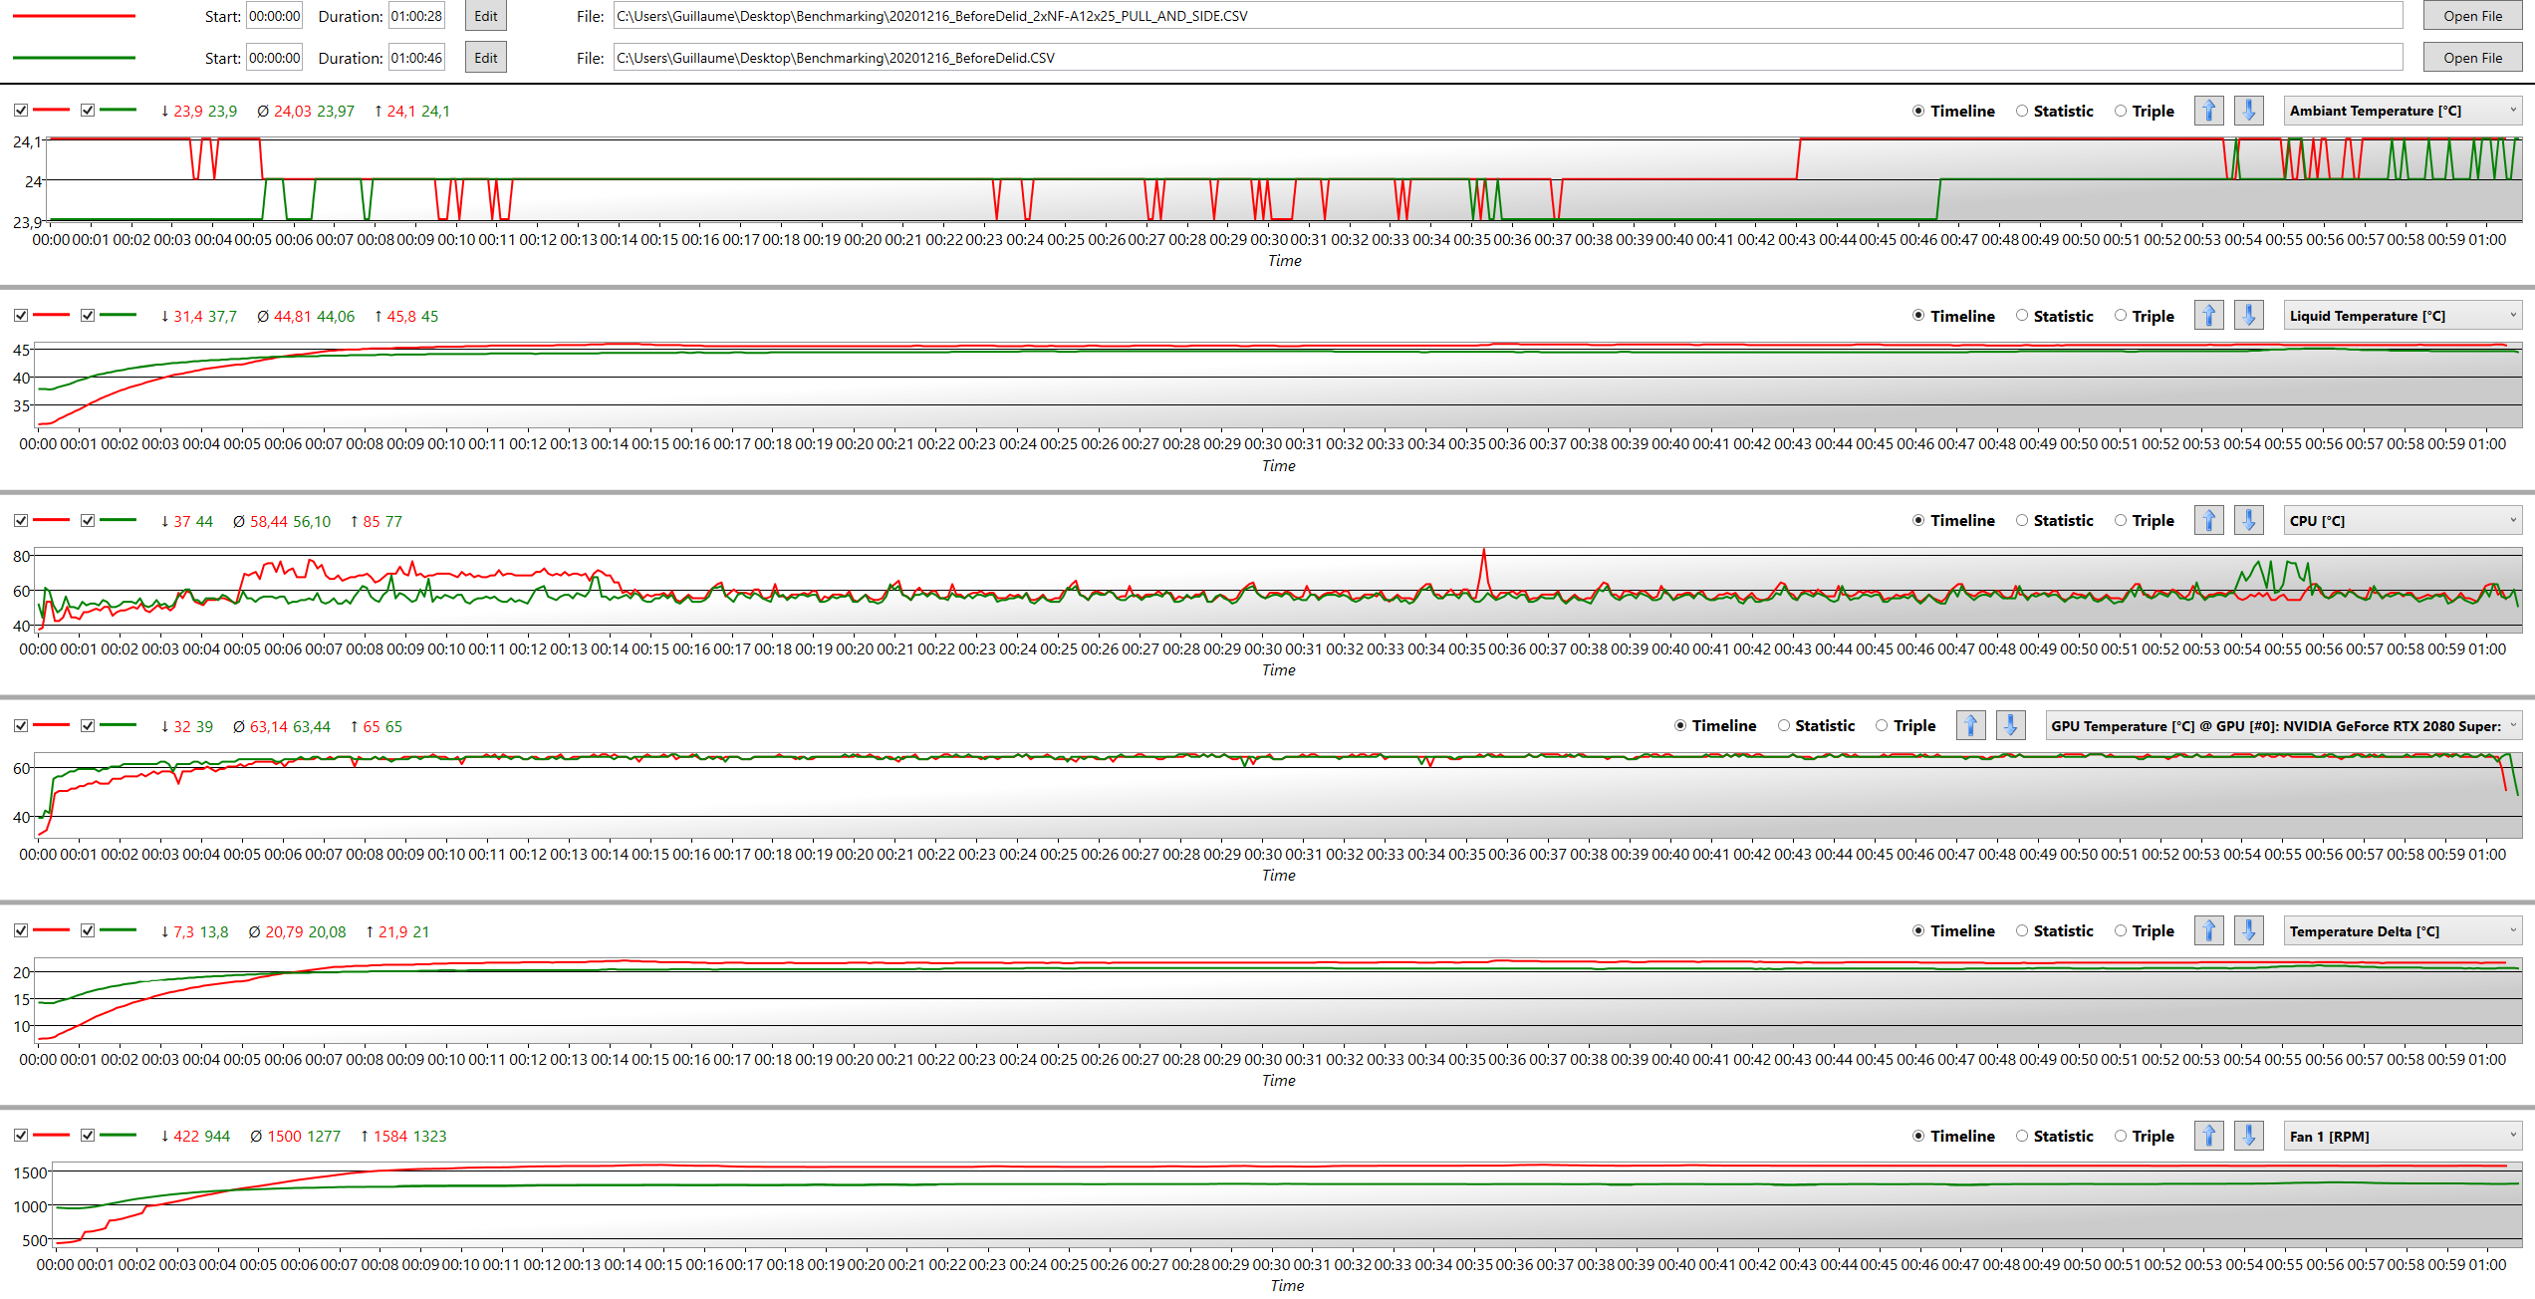
Task: Click the up arrow in Liquid Temperature row
Action: 2208,316
